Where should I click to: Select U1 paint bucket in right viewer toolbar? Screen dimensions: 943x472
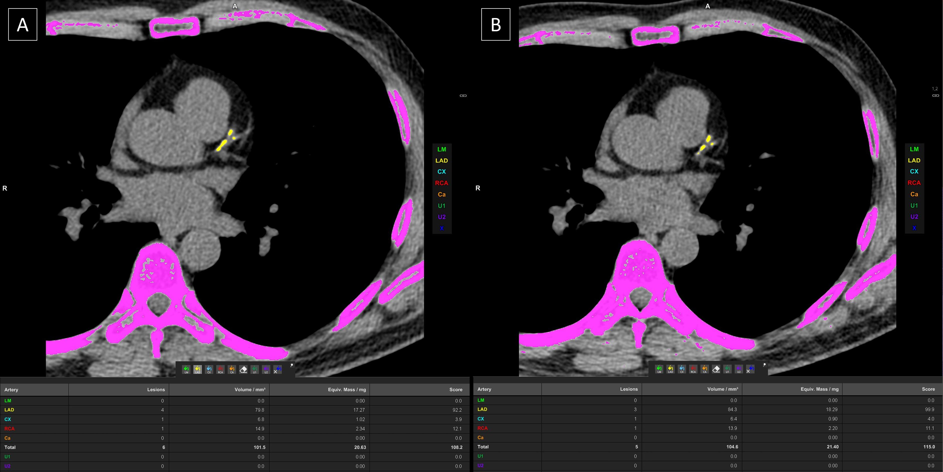tap(727, 369)
